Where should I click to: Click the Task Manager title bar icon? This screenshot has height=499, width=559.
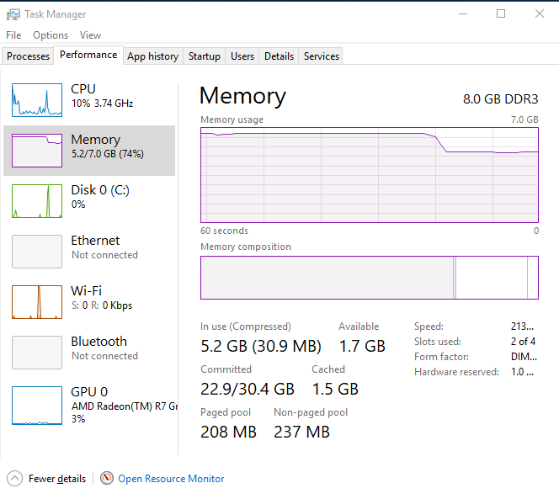13,14
